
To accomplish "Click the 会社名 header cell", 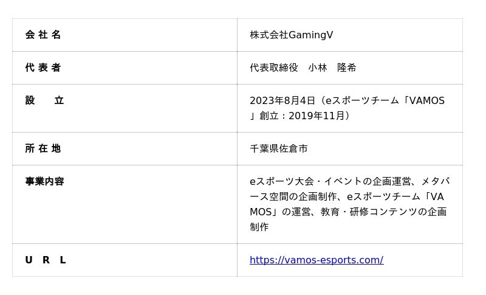I will pos(43,35).
